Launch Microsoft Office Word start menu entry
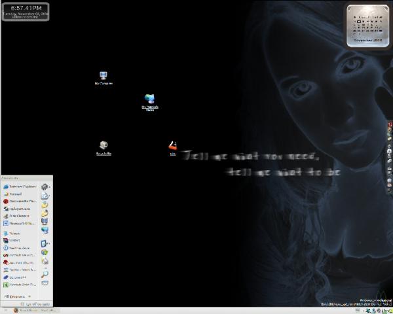 (20, 223)
